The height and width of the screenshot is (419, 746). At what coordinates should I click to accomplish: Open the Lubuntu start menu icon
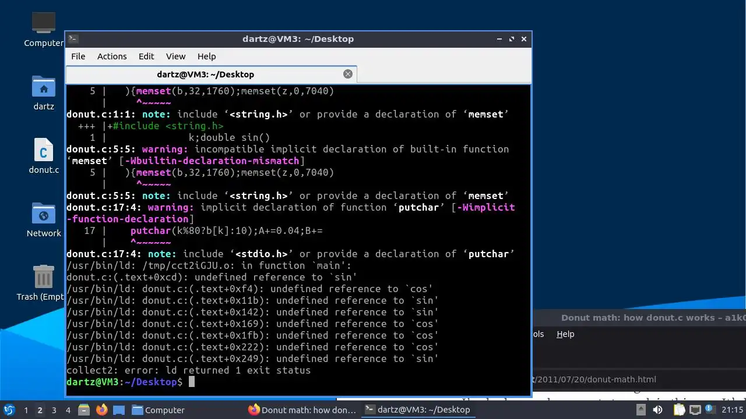9,410
